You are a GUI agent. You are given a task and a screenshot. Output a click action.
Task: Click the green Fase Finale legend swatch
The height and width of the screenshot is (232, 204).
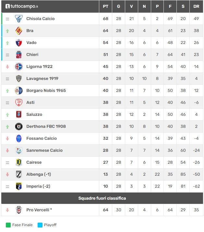[x=8, y=225]
